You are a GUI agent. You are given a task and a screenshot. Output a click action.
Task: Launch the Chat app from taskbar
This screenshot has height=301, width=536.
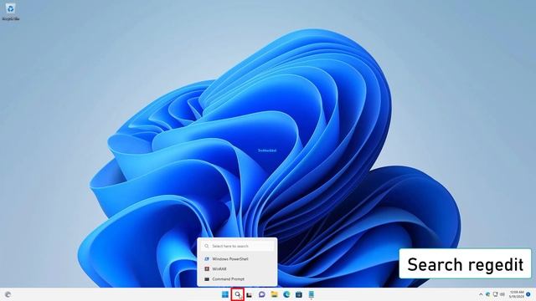pos(262,294)
